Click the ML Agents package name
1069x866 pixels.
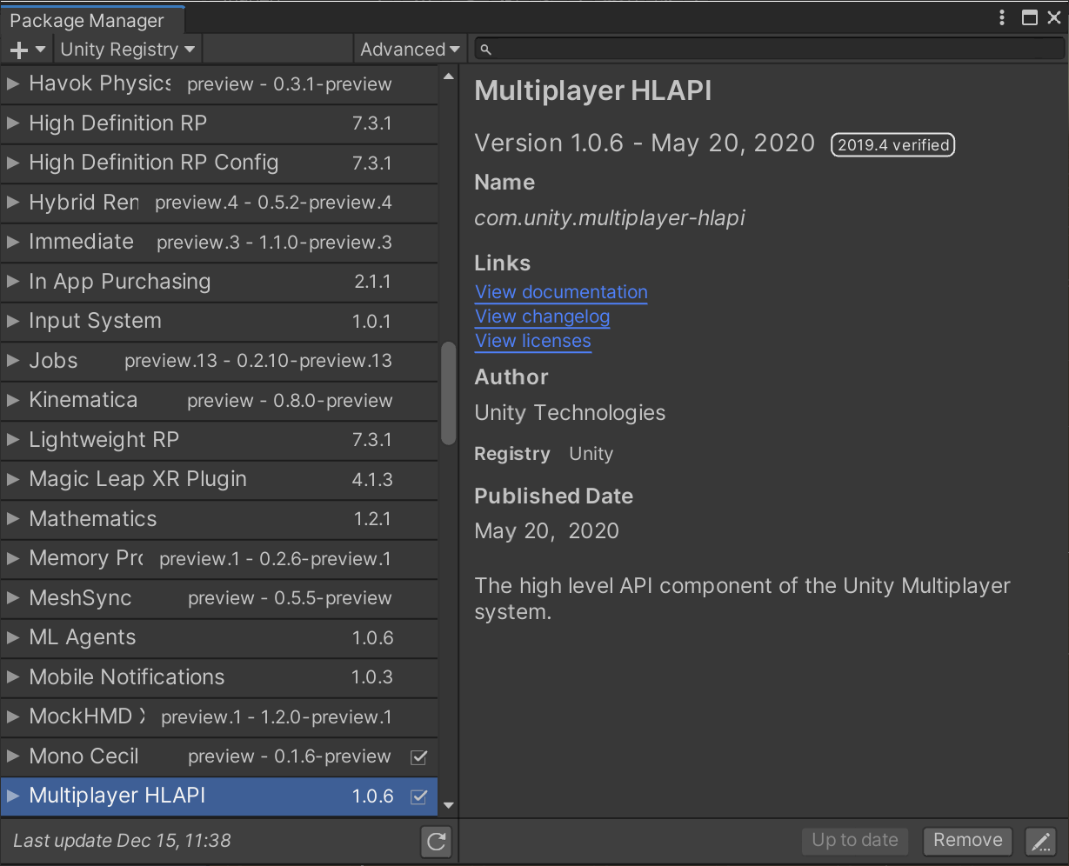(x=83, y=637)
